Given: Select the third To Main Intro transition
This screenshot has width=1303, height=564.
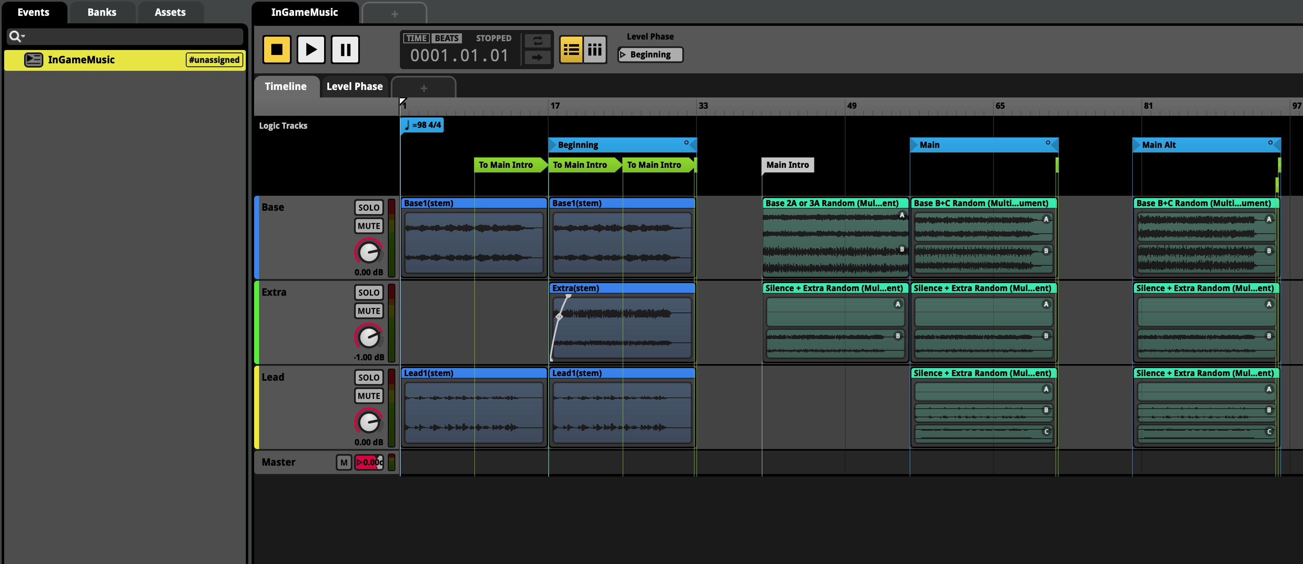Looking at the screenshot, I should [x=659, y=165].
